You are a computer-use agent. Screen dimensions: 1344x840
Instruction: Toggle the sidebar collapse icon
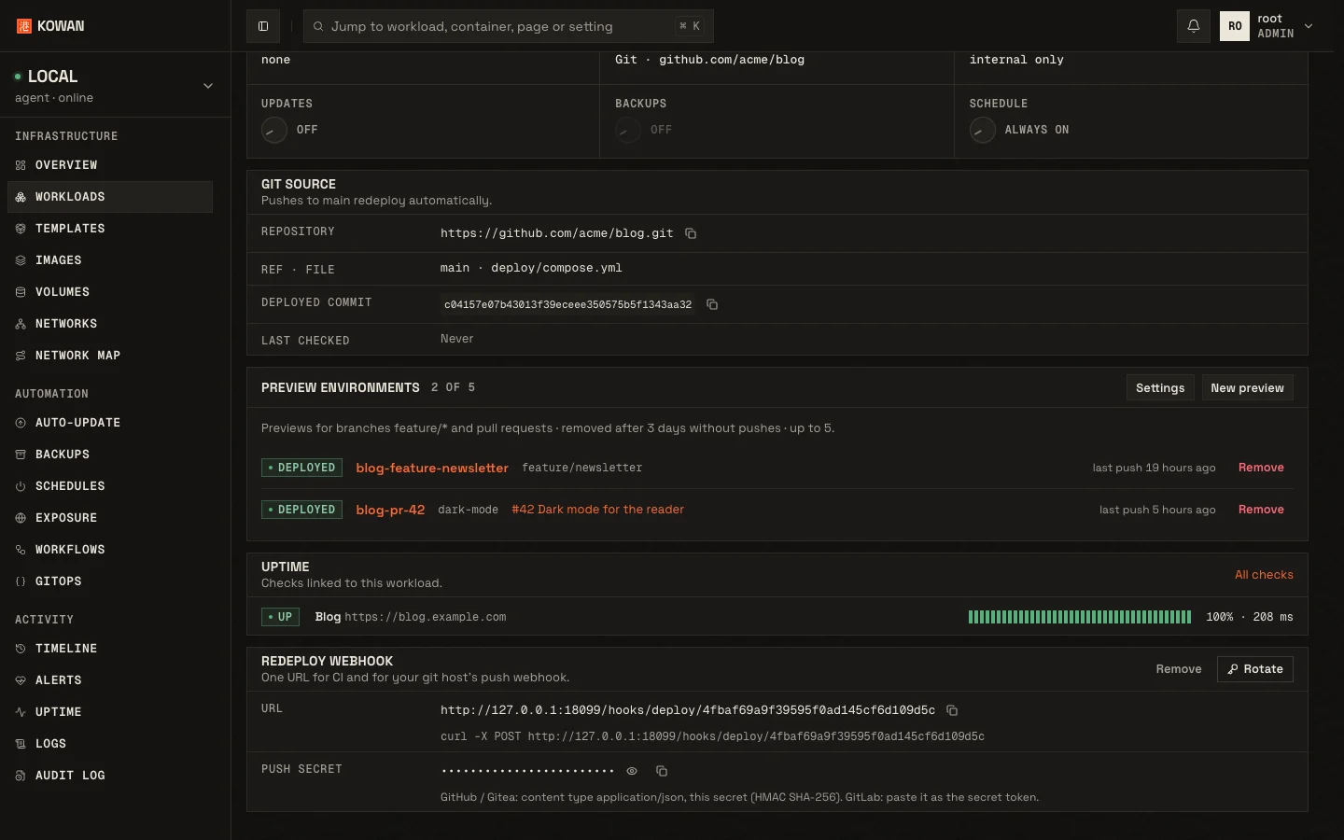263,26
